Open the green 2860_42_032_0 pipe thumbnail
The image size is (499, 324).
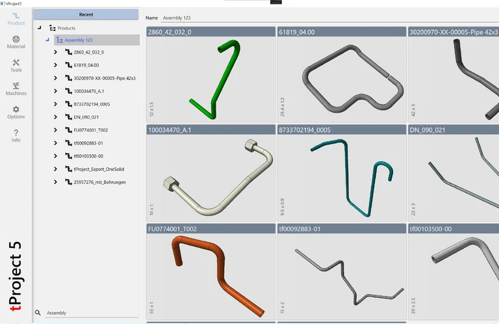pyautogui.click(x=211, y=78)
